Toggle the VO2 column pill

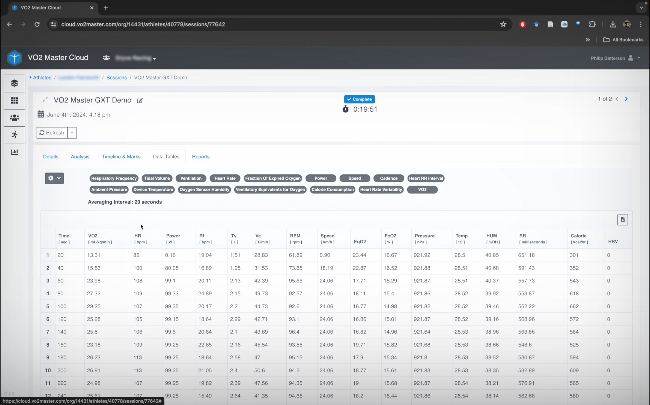tap(422, 190)
